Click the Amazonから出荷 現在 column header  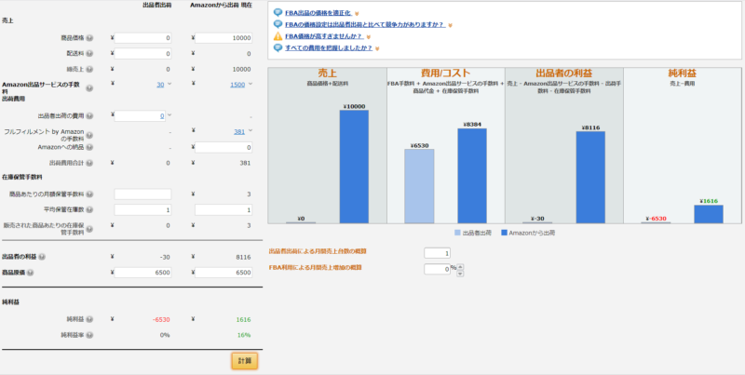point(221,6)
